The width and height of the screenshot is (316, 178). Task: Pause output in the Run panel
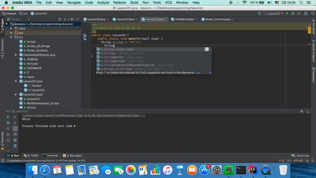[x=8, y=129]
